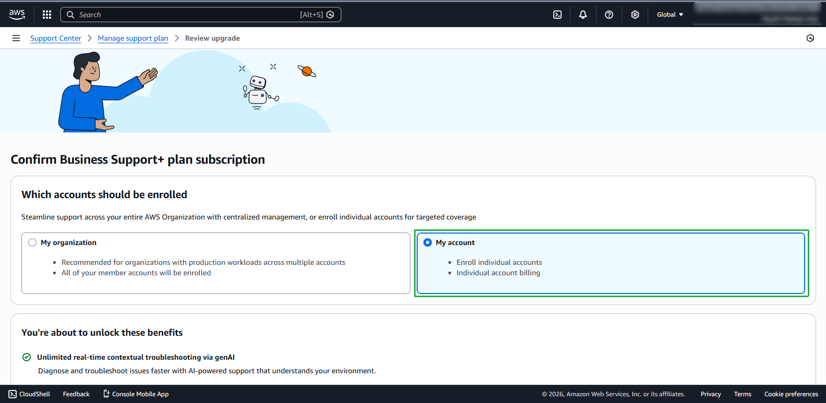The height and width of the screenshot is (403, 826).
Task: Open the Terms footer link
Action: pos(743,394)
